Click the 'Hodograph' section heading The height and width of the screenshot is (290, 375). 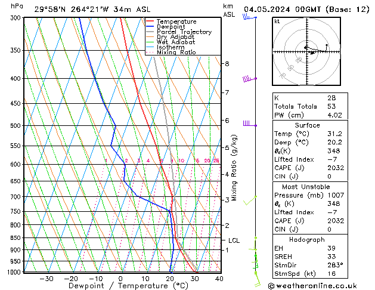[x=307, y=239]
